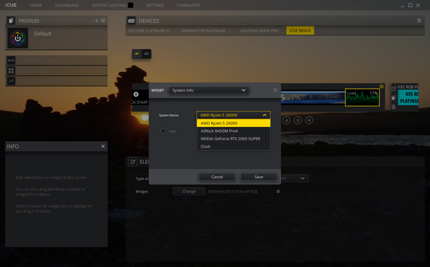Image resolution: width=430 pixels, height=267 pixels.
Task: Open the screen strip hamburger menu icon
Action: coord(382,86)
